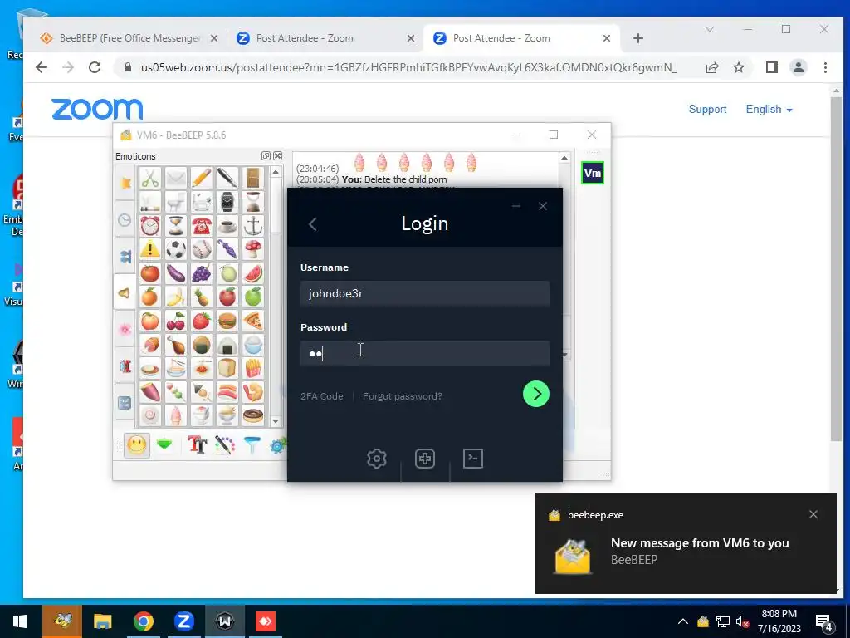
Task: Open a new browser tab
Action: 638,38
